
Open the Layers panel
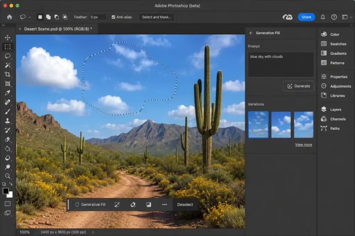(x=331, y=110)
